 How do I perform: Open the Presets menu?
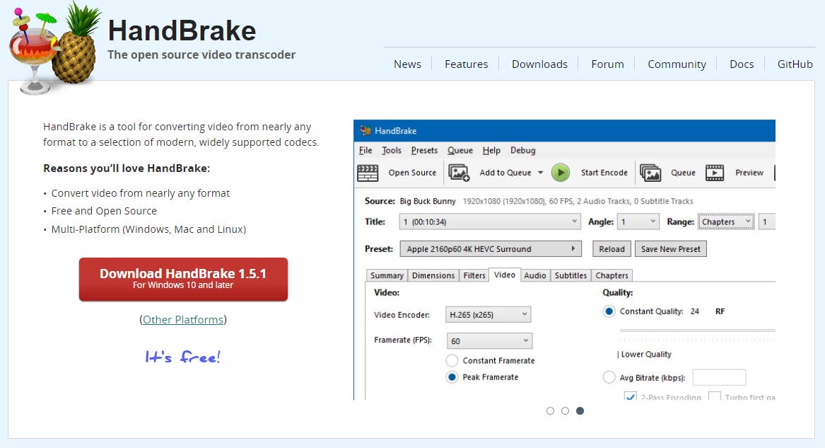coord(424,150)
